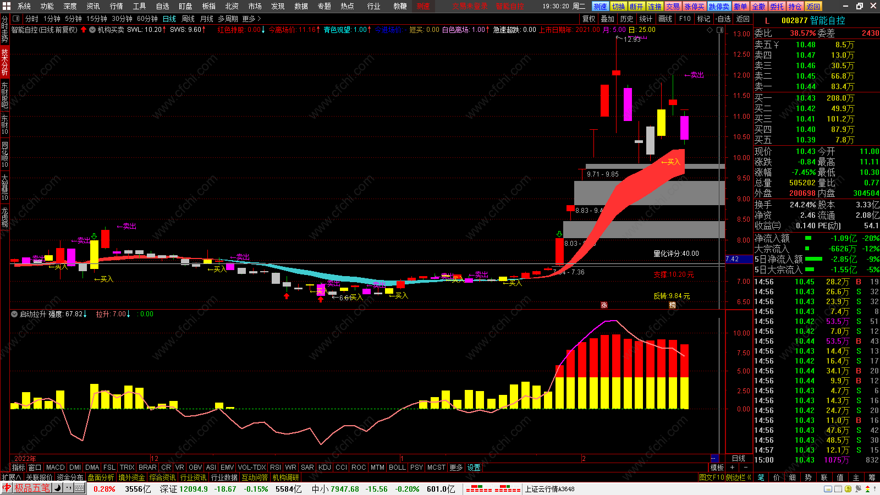Click the stock code 002877

tap(794, 21)
